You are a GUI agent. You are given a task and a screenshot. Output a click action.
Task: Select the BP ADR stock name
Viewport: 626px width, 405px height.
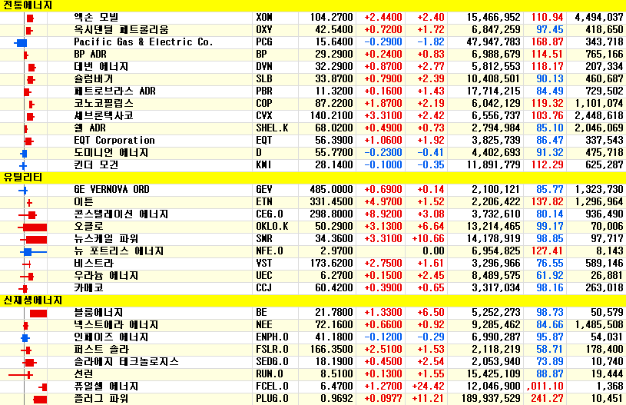(x=90, y=55)
